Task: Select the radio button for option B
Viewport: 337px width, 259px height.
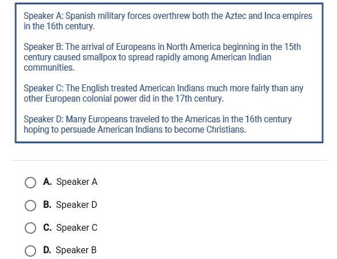Action: [x=30, y=206]
